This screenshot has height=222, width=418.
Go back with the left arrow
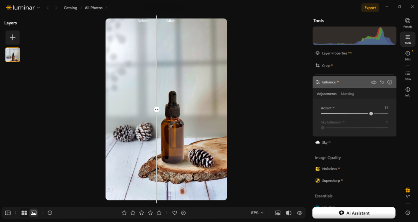pyautogui.click(x=48, y=8)
